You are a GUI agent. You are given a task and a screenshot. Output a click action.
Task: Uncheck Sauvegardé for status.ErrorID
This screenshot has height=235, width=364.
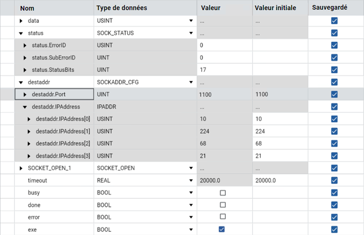click(334, 45)
